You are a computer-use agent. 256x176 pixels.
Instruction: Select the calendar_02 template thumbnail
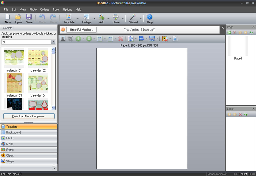38,58
